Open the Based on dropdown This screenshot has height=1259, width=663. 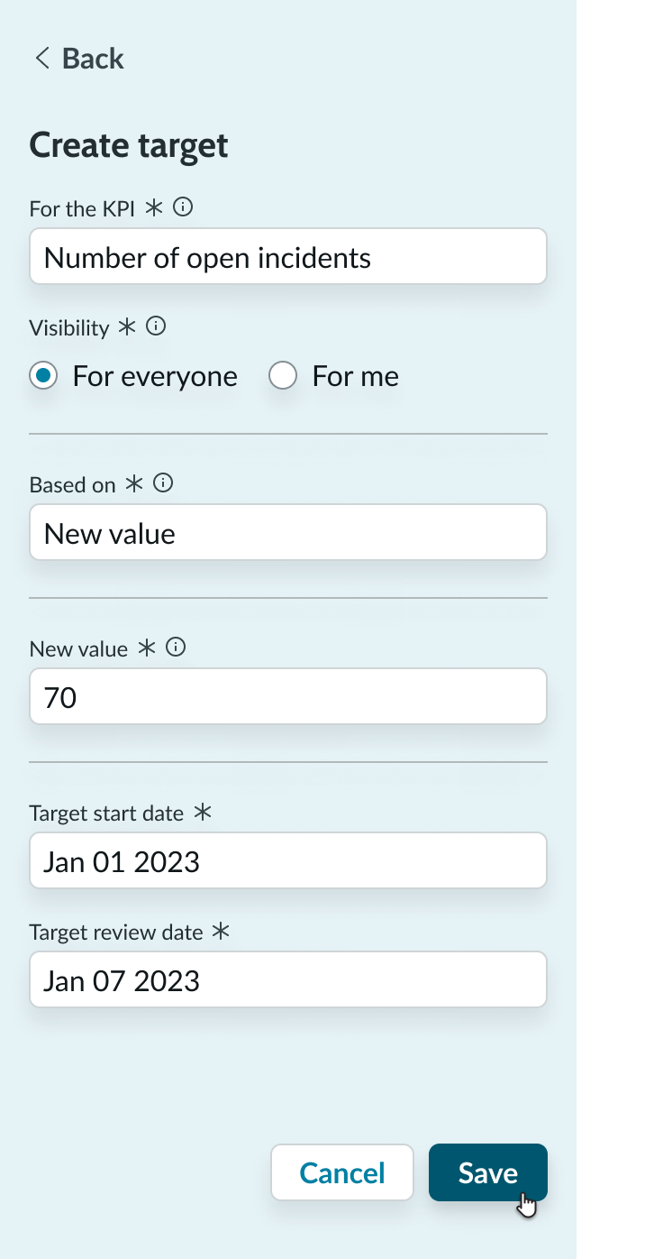point(288,532)
